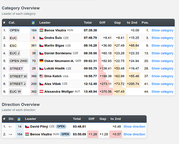Screen dimensions: 179x144
Task: Open Show direction for David Plíný
Action: [x=134, y=126]
